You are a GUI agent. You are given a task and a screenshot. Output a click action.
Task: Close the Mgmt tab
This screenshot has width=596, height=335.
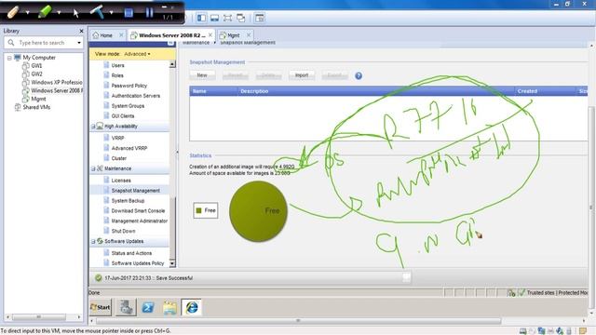[249, 35]
